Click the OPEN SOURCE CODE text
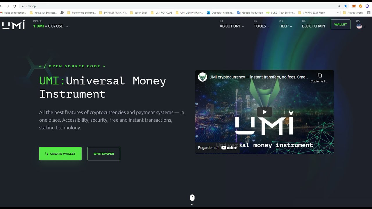The height and width of the screenshot is (209, 372). (x=72, y=66)
